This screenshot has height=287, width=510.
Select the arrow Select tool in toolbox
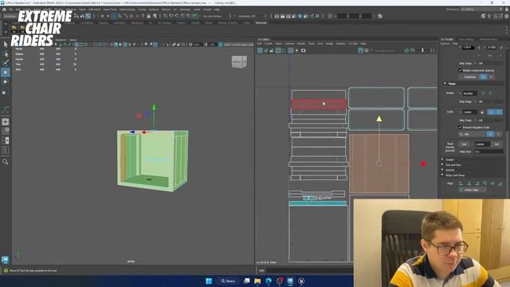6,45
